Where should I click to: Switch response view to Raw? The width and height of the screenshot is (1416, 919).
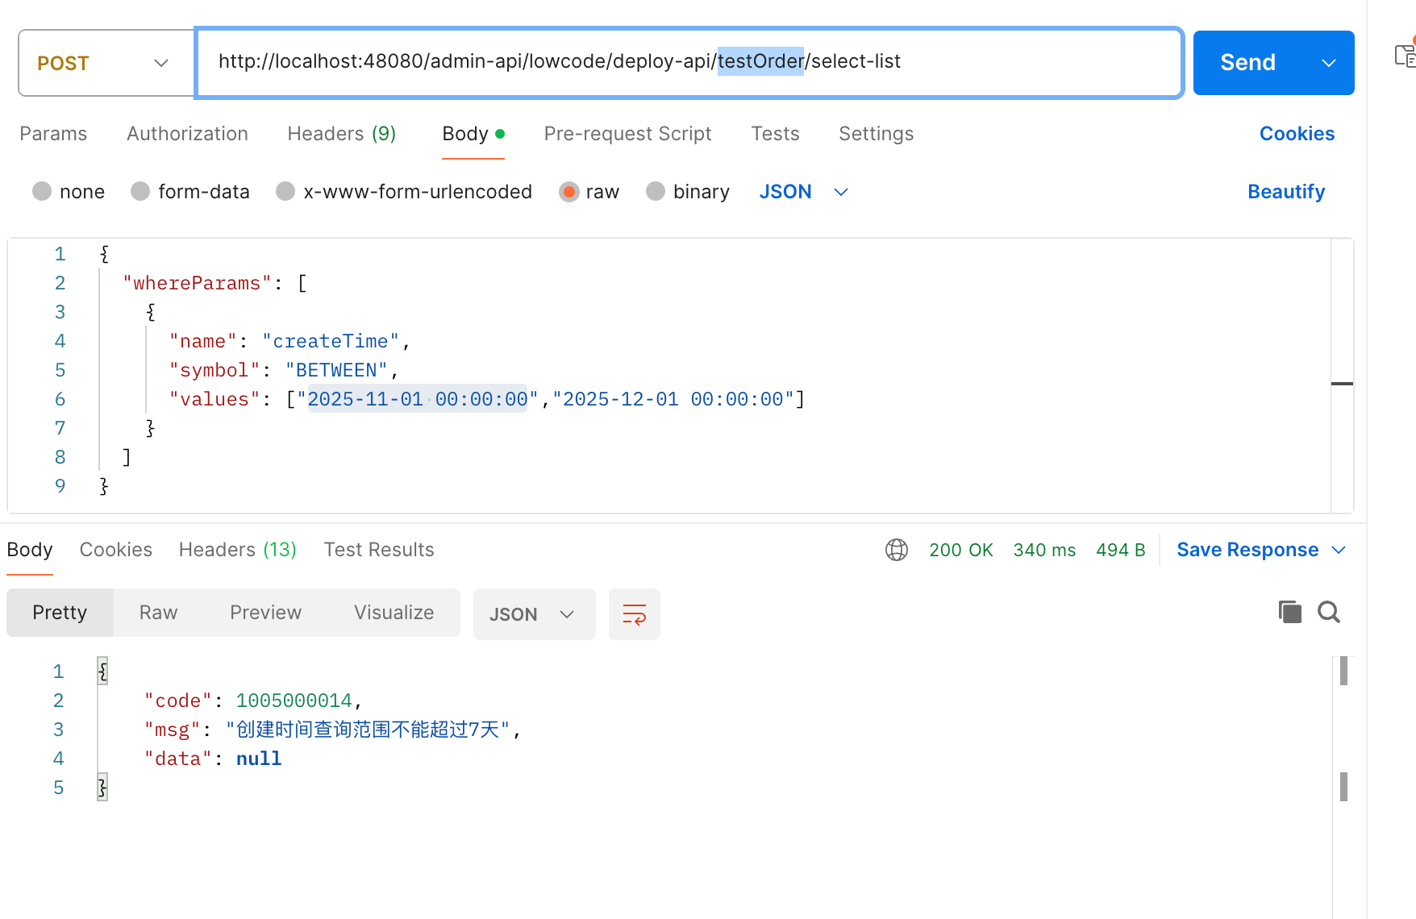coord(158,613)
